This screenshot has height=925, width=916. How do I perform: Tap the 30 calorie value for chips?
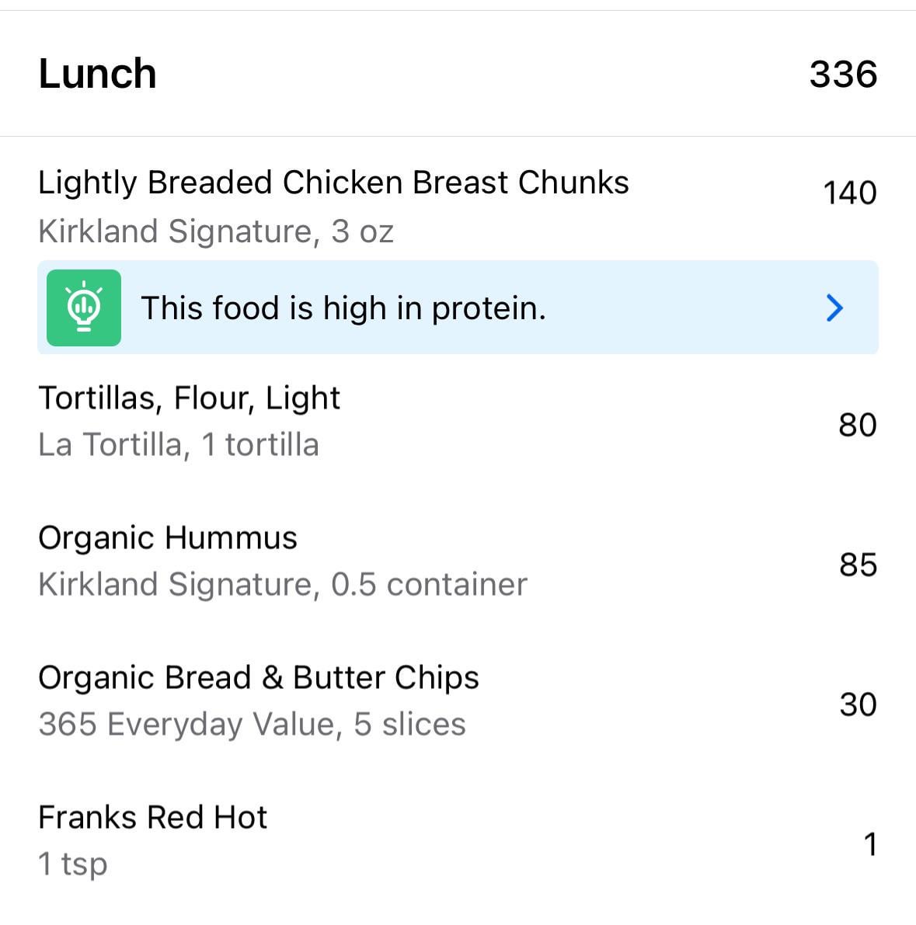pos(859,704)
